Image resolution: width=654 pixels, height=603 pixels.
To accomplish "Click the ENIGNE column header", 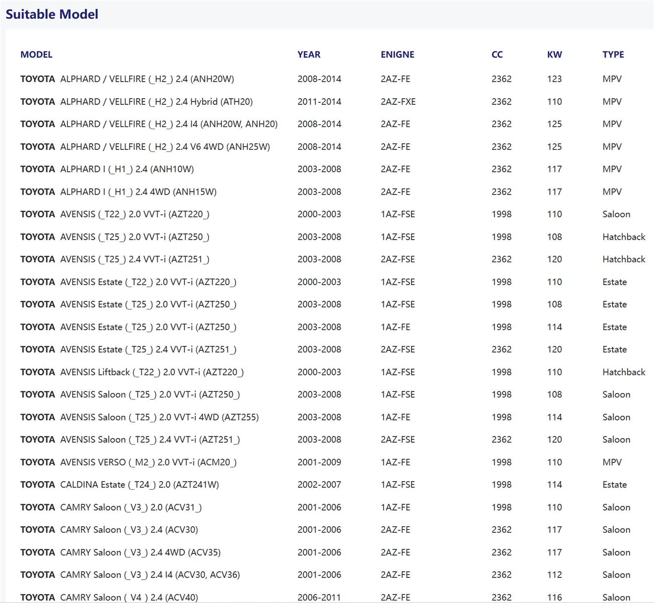I will [398, 54].
